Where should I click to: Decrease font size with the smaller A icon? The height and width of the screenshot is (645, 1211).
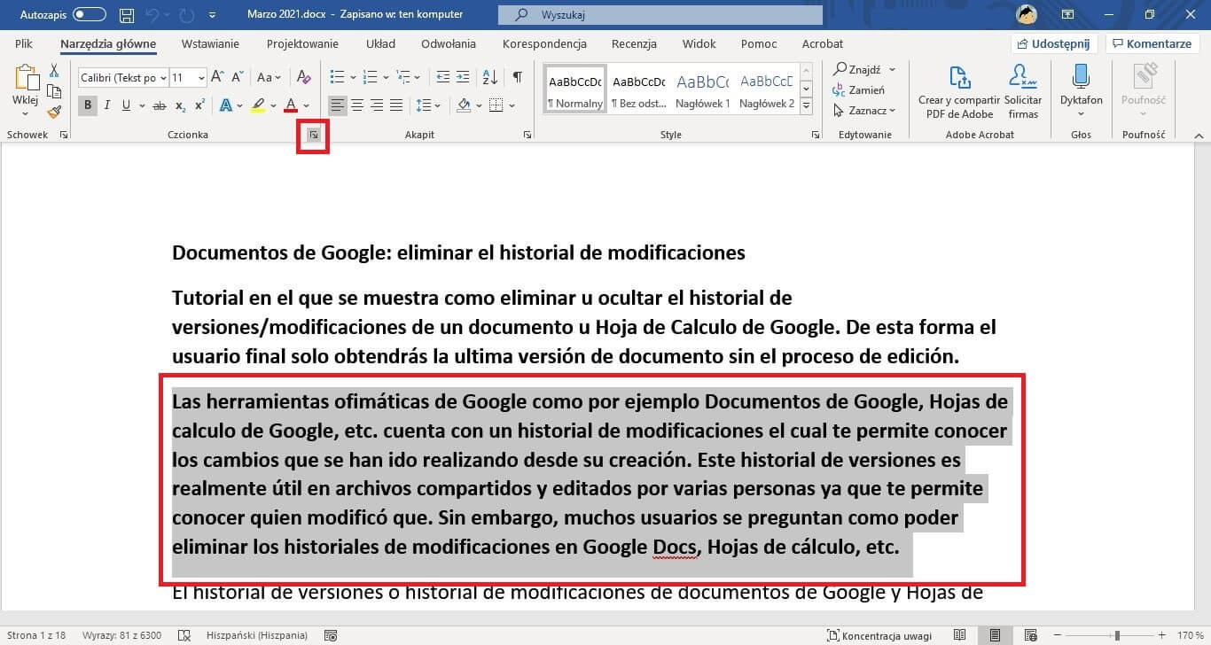click(x=237, y=78)
